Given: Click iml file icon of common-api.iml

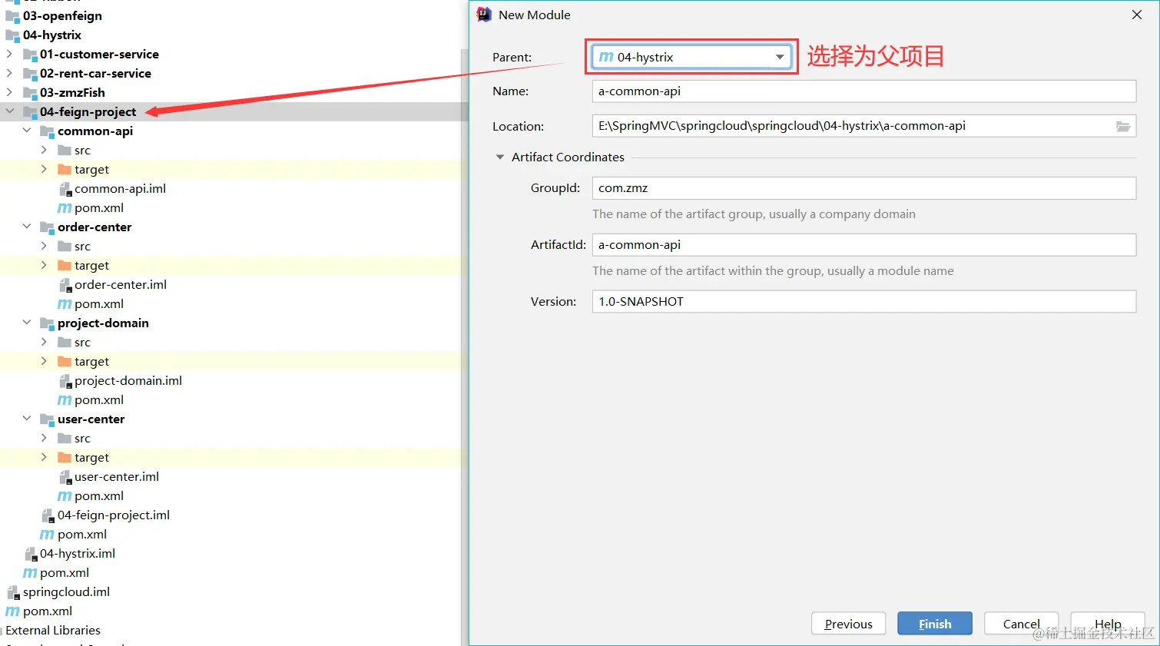Looking at the screenshot, I should point(65,189).
